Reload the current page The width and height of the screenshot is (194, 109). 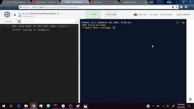pyautogui.click(x=12, y=7)
